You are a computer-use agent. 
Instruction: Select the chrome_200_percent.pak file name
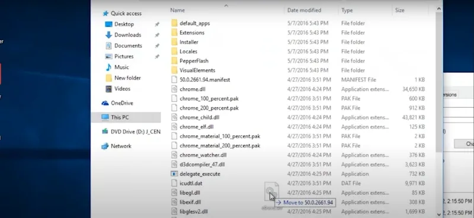click(x=209, y=108)
